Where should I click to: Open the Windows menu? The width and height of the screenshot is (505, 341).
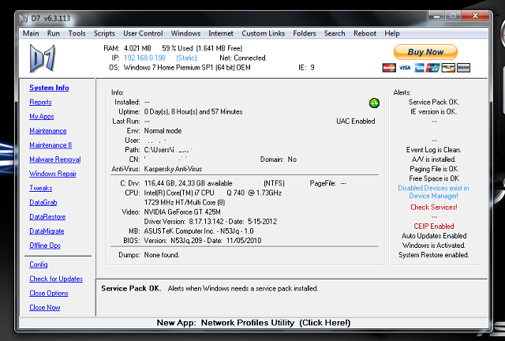[185, 33]
